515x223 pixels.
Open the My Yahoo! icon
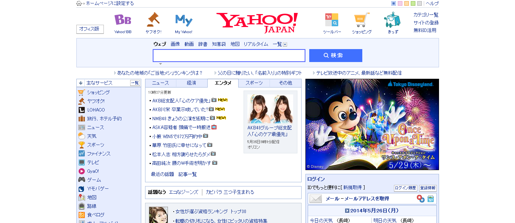pyautogui.click(x=184, y=20)
